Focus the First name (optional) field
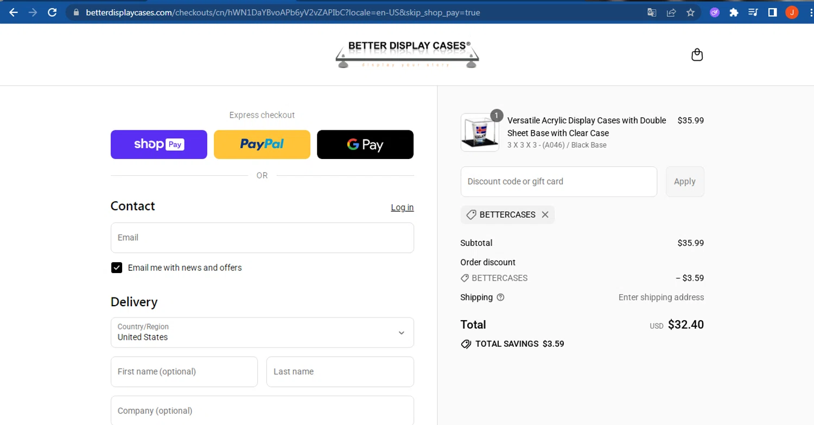 [184, 372]
